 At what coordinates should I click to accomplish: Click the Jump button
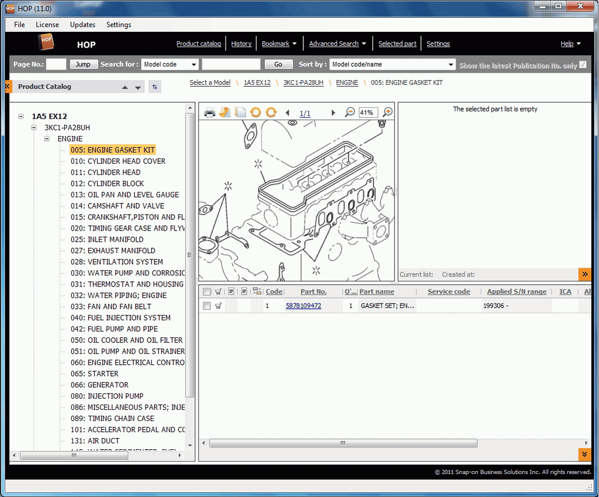point(83,64)
